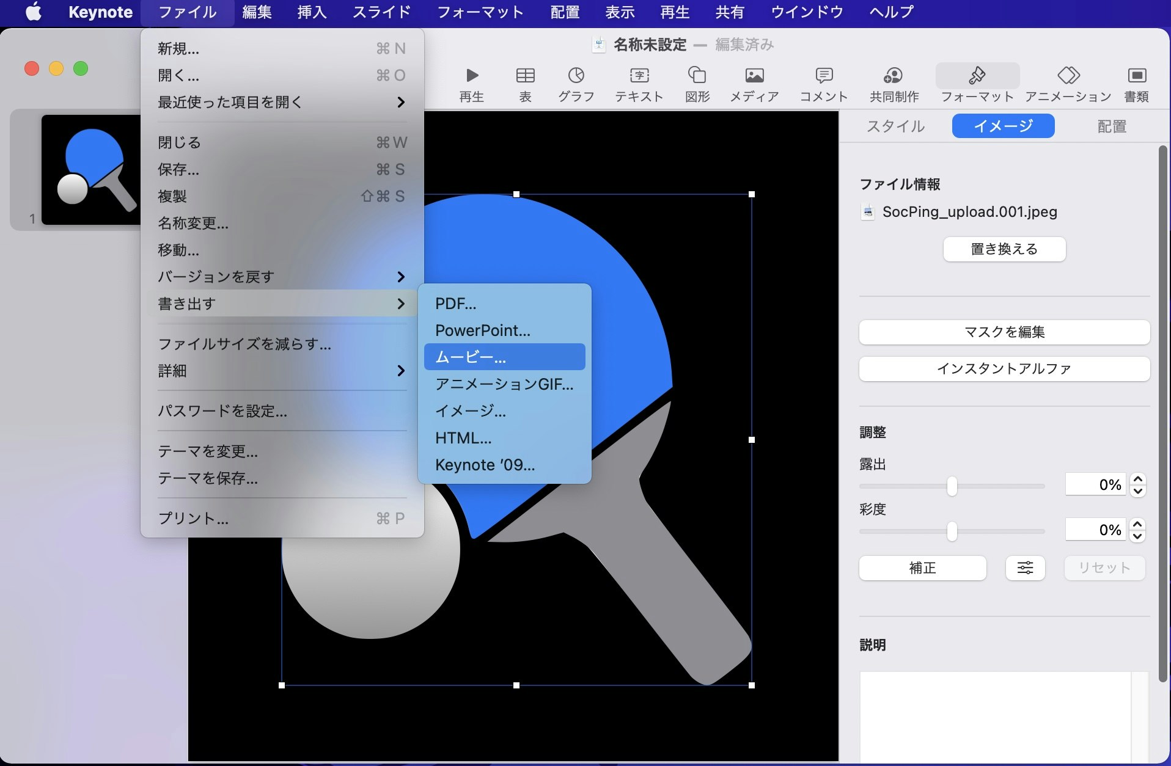Click the document icon beside 名称未設定 title
Screen dimensions: 1171x766
599,45
